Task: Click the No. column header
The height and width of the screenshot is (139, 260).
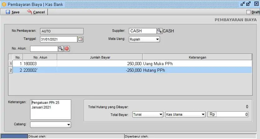Action: pyautogui.click(x=18, y=57)
